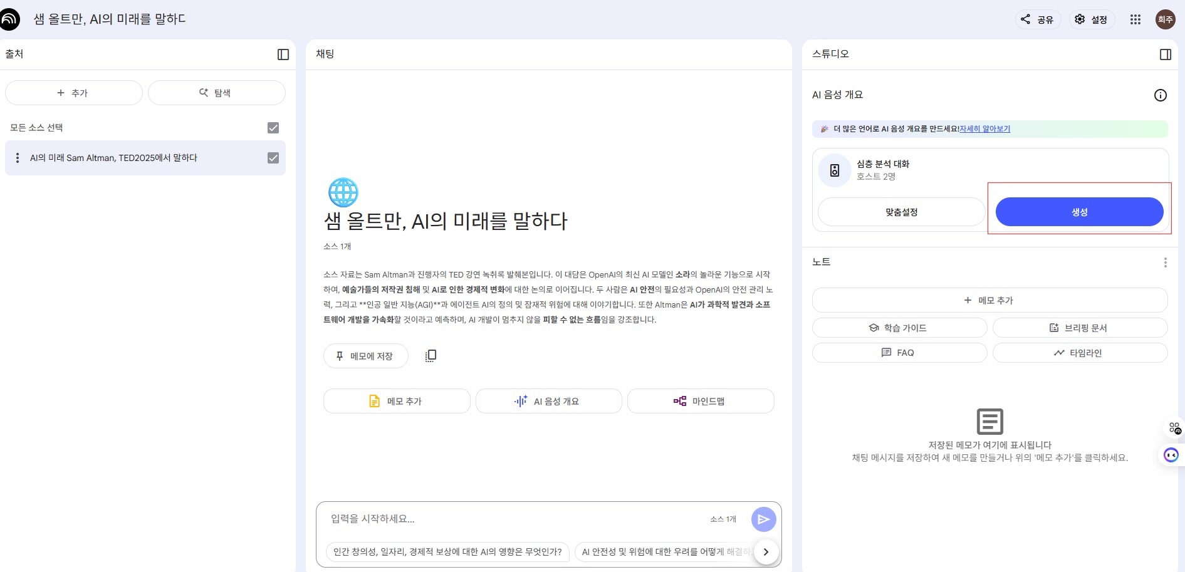
Task: Generate a 학습 가이드
Action: (x=900, y=328)
